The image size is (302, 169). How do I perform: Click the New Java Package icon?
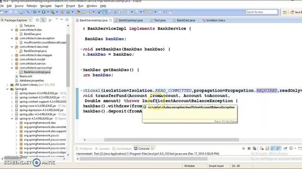(x=62, y=12)
